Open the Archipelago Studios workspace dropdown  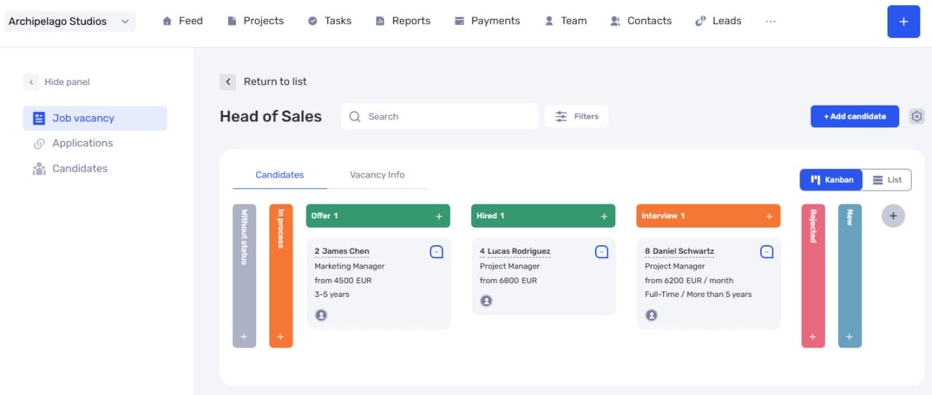69,21
